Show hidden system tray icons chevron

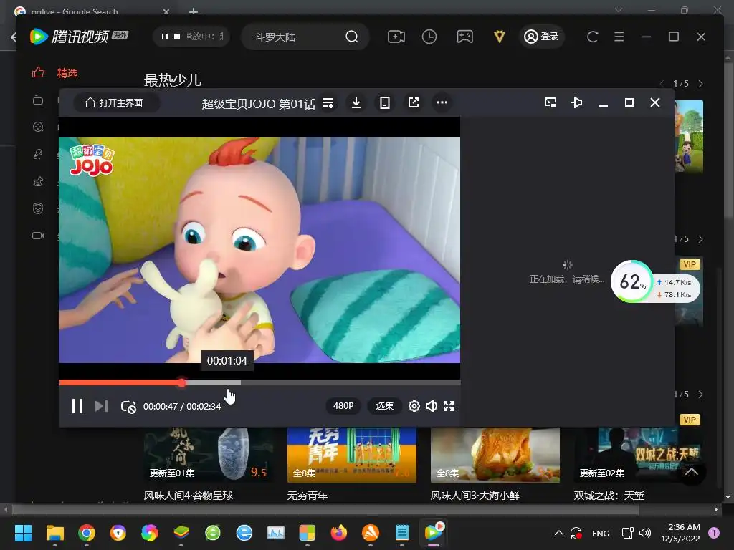tap(559, 533)
